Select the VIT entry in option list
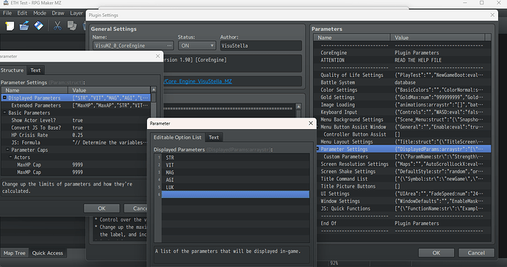 [x=235, y=165]
